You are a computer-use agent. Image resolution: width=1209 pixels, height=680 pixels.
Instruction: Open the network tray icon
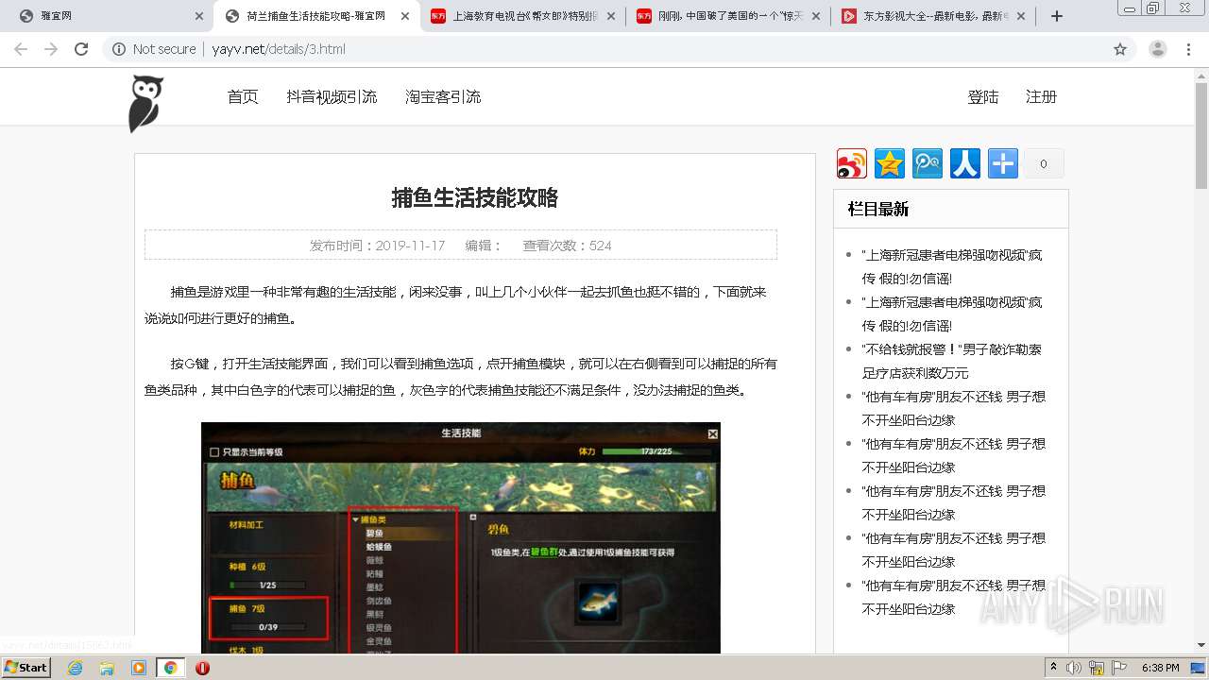point(1097,668)
